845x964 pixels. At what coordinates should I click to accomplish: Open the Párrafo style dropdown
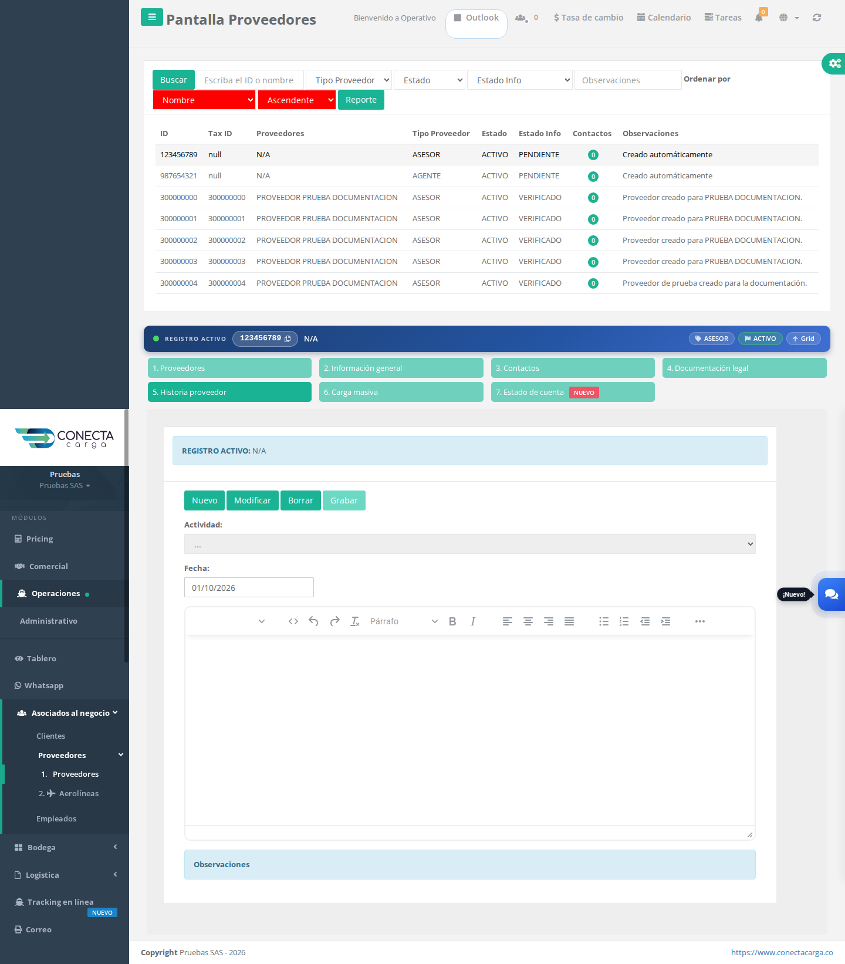pyautogui.click(x=404, y=621)
